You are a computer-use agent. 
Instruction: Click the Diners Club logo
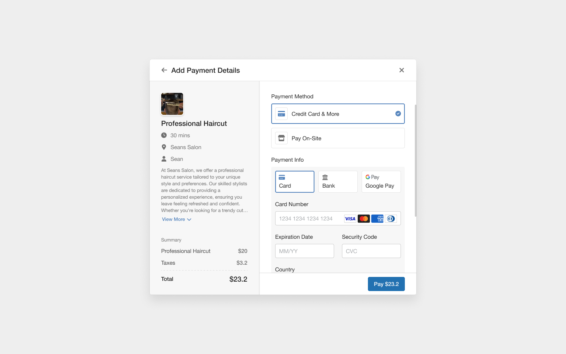390,218
